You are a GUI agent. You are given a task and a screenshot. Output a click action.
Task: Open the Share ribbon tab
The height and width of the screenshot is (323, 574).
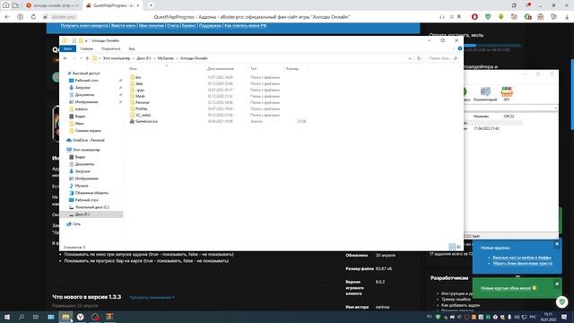(110, 48)
